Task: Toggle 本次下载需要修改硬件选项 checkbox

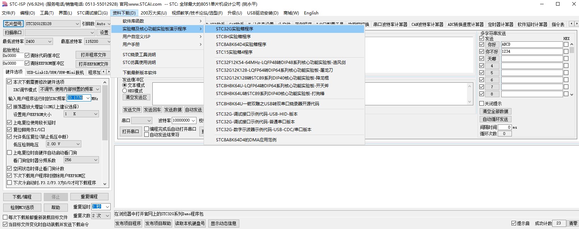Action: click(10, 82)
